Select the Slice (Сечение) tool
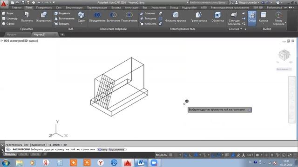Image resolution: width=298 pixels, height=167 pixels. tap(148, 13)
